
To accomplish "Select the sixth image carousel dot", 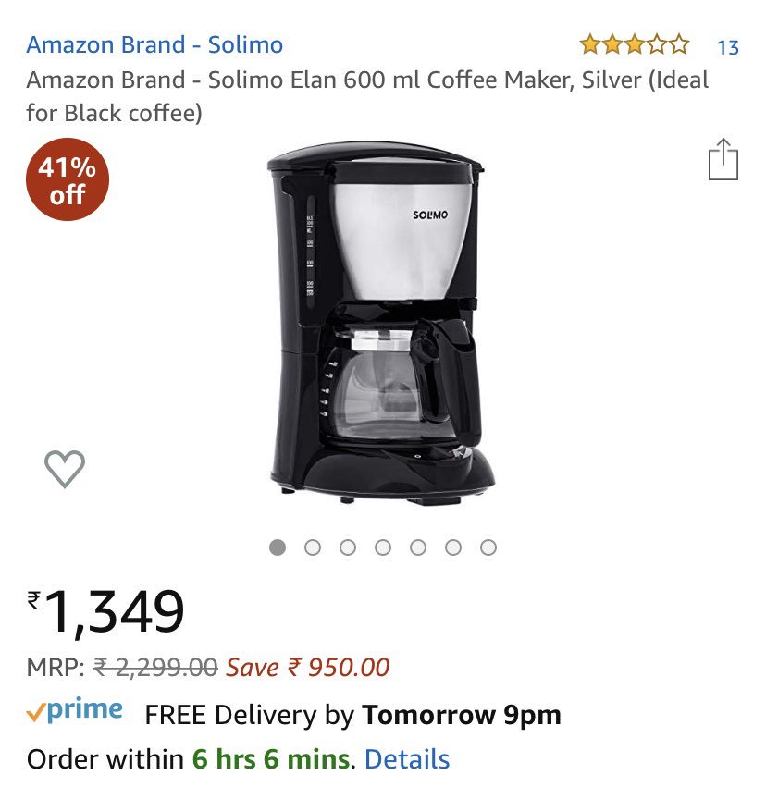I will (x=453, y=547).
